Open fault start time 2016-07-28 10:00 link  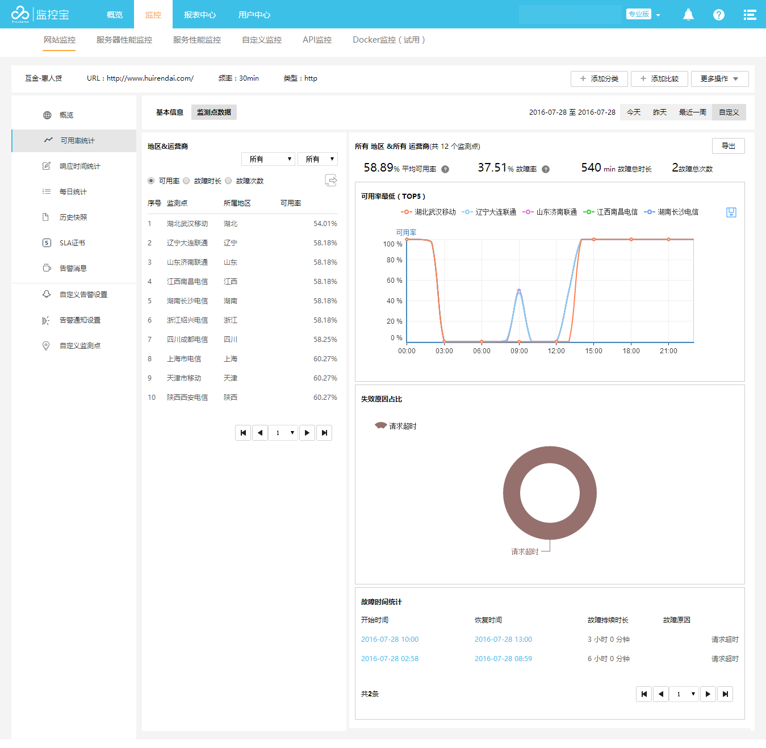tap(390, 640)
